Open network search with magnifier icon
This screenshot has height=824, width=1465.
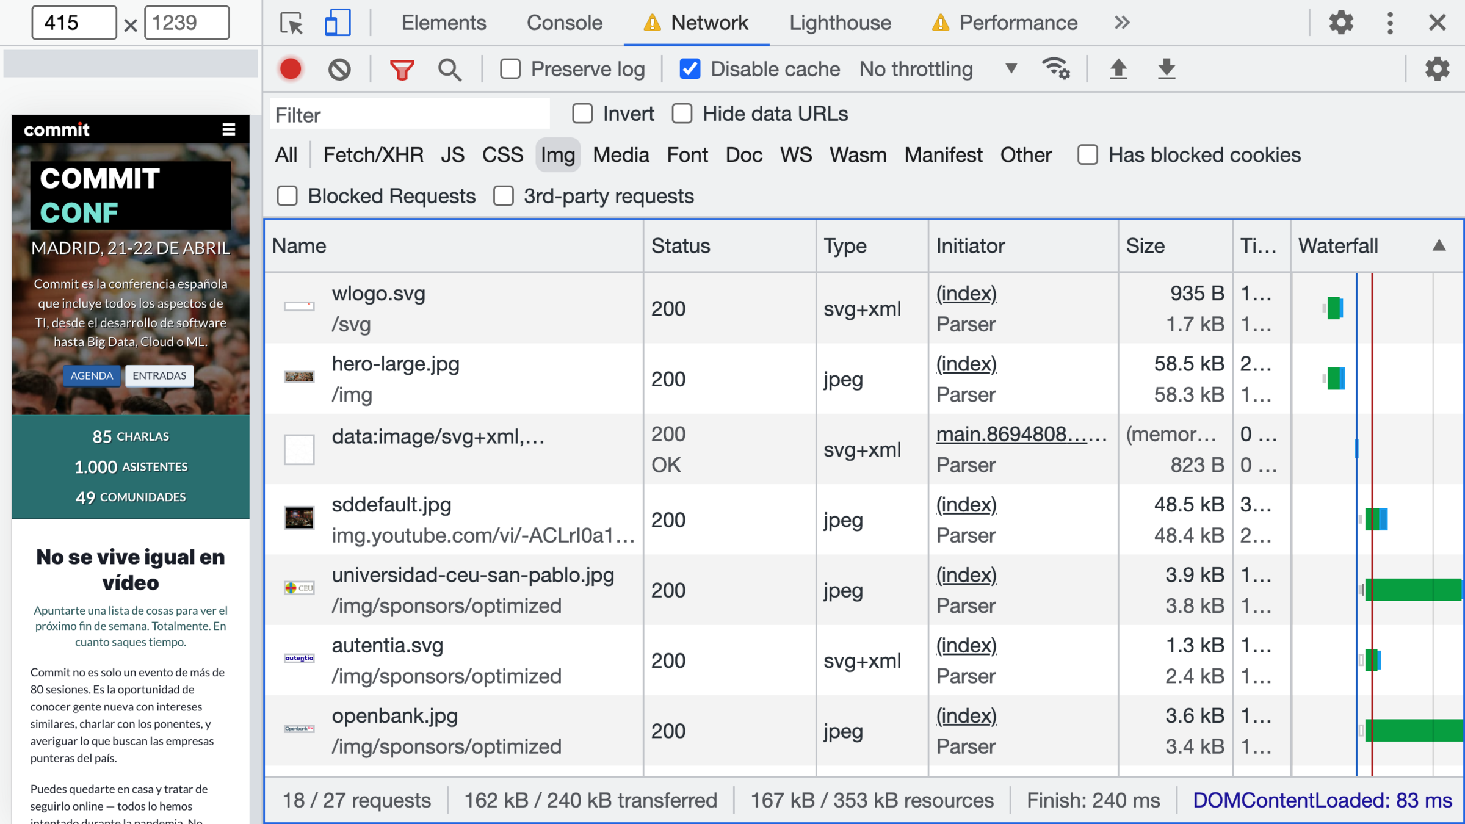point(450,69)
